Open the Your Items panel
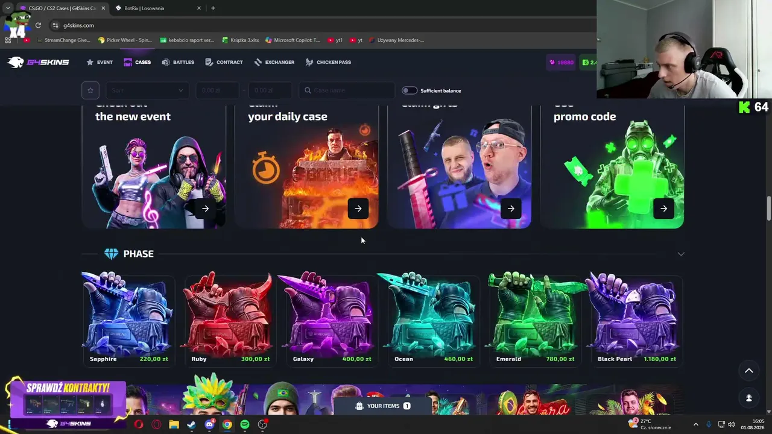The height and width of the screenshot is (434, 772). click(x=383, y=406)
